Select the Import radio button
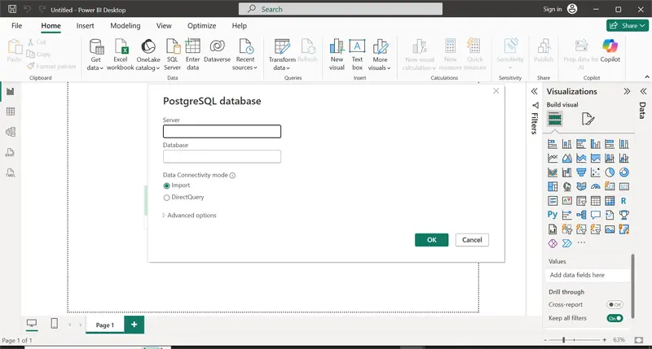 [166, 185]
